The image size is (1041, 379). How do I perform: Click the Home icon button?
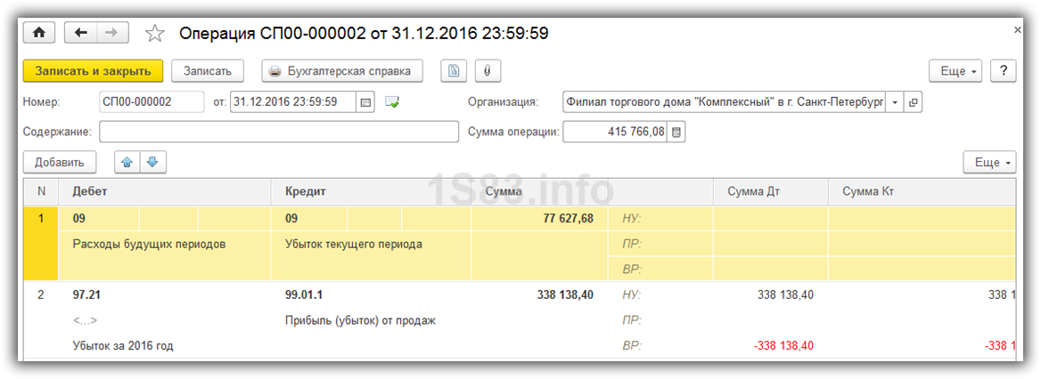click(x=38, y=33)
